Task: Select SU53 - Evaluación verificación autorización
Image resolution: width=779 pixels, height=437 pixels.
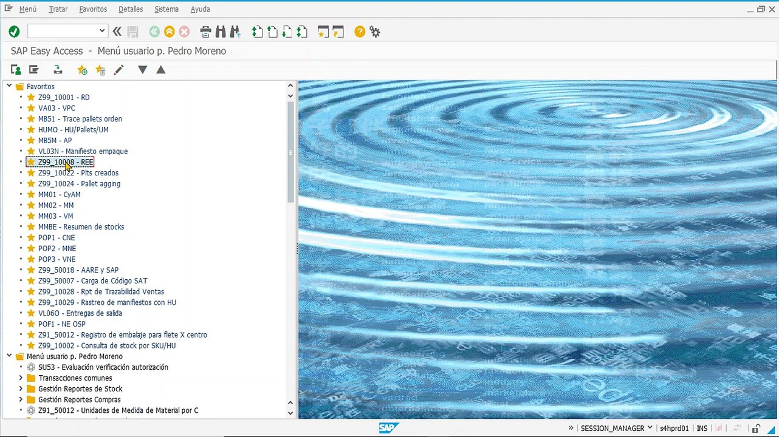Action: (103, 367)
